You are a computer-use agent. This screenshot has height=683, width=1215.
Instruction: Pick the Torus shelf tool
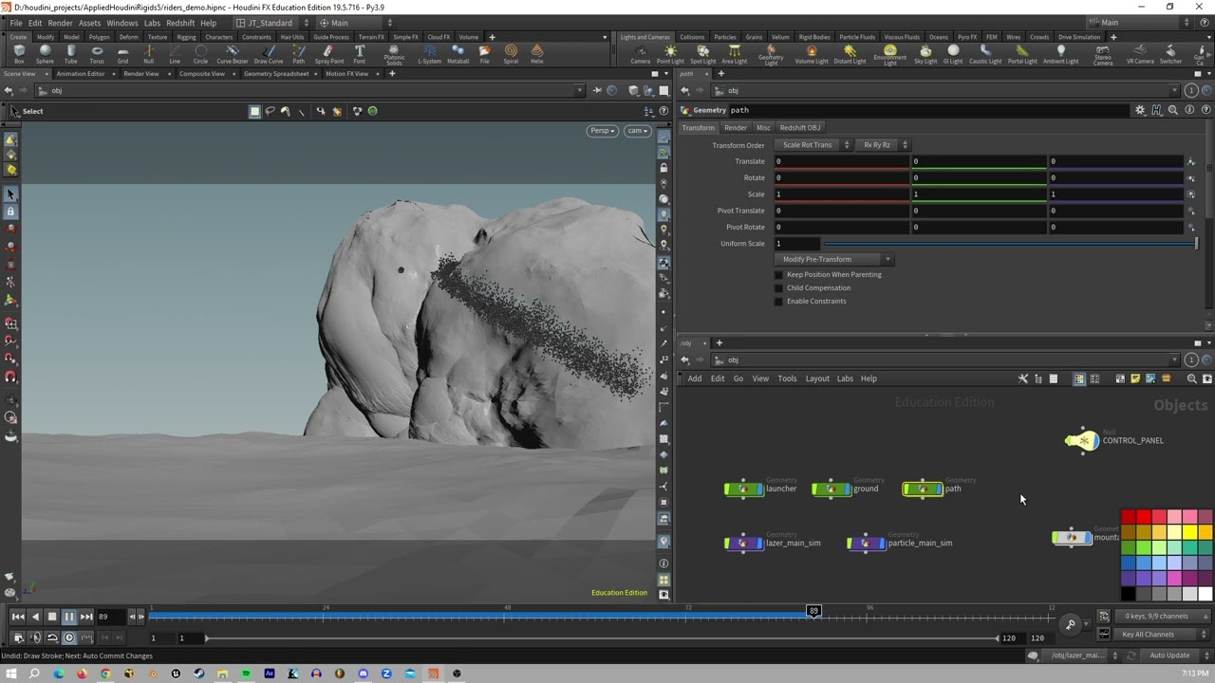97,54
